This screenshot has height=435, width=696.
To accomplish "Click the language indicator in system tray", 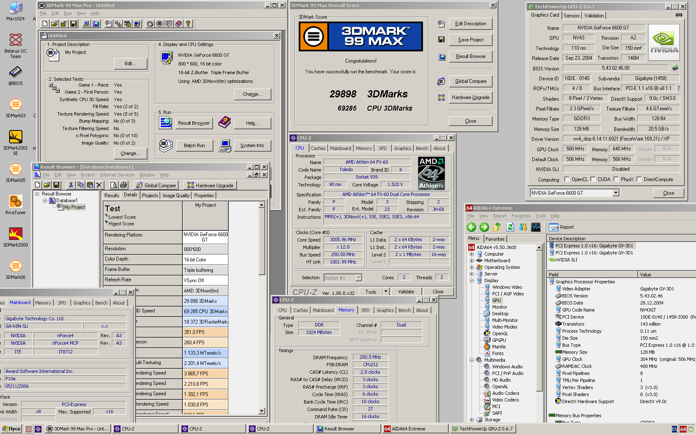I will tap(674, 429).
